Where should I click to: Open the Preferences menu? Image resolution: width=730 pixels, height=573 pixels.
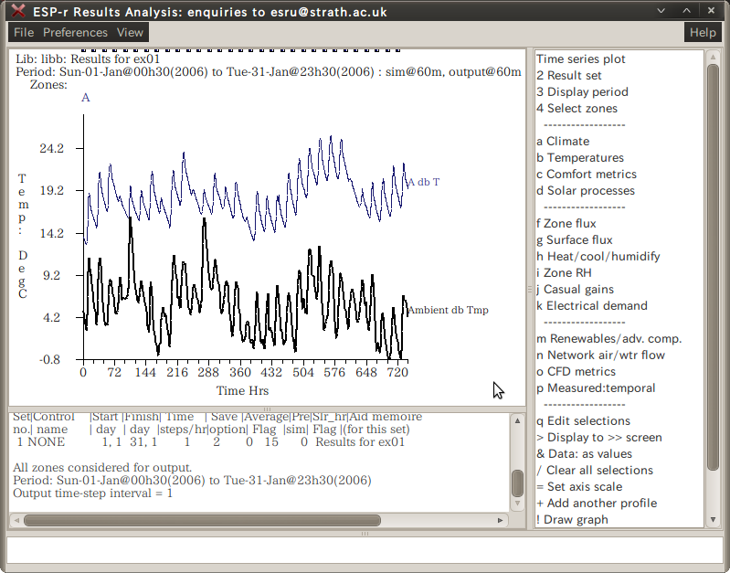pyautogui.click(x=75, y=32)
